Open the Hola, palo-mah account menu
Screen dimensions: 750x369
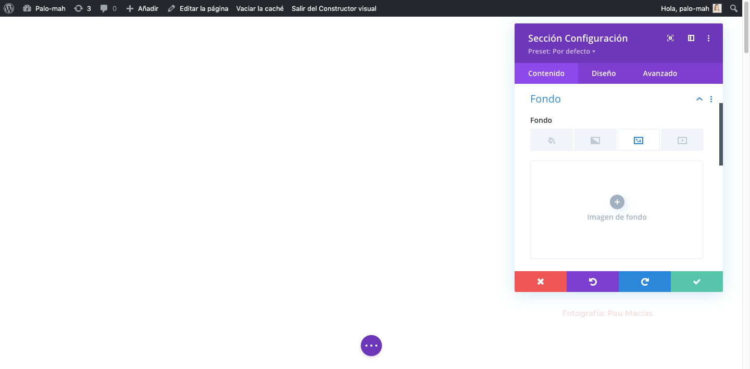tap(691, 8)
